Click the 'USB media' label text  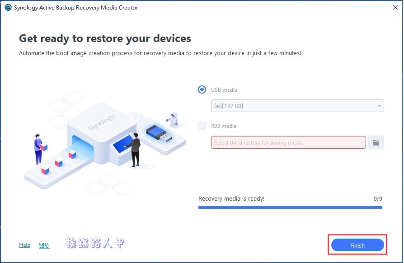[224, 90]
